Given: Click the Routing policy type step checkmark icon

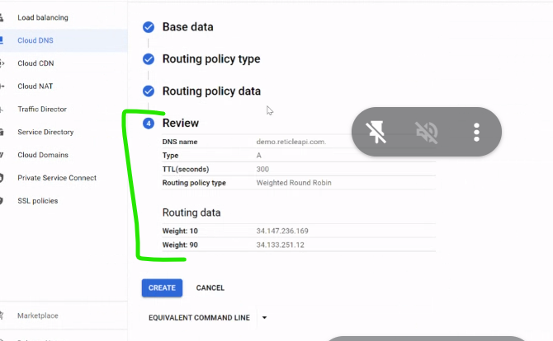Looking at the screenshot, I should click(149, 59).
